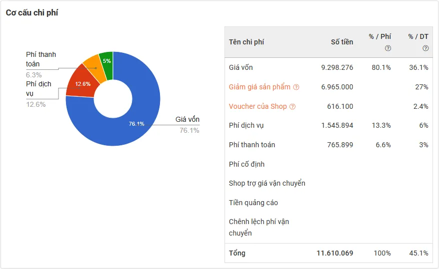Click help icon beside Giảm giá sản phẩm
The height and width of the screenshot is (269, 439).
click(296, 87)
